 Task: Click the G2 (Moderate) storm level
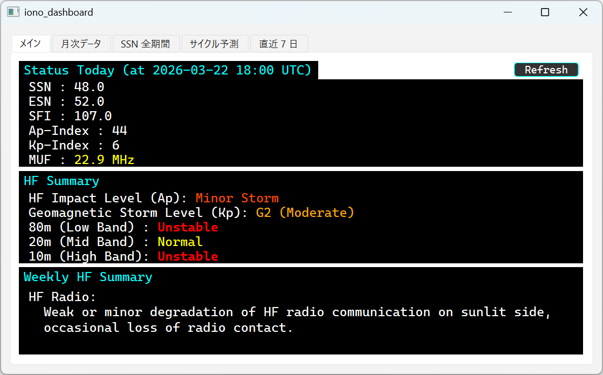click(305, 213)
